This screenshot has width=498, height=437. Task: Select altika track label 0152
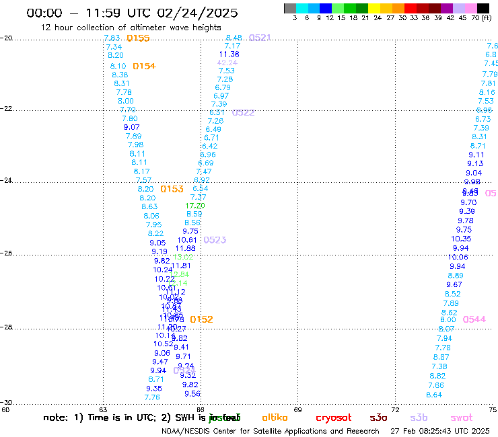[x=201, y=319]
